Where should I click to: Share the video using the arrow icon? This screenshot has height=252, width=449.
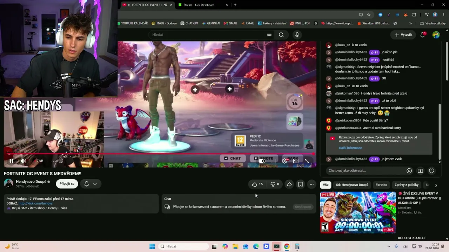click(289, 184)
